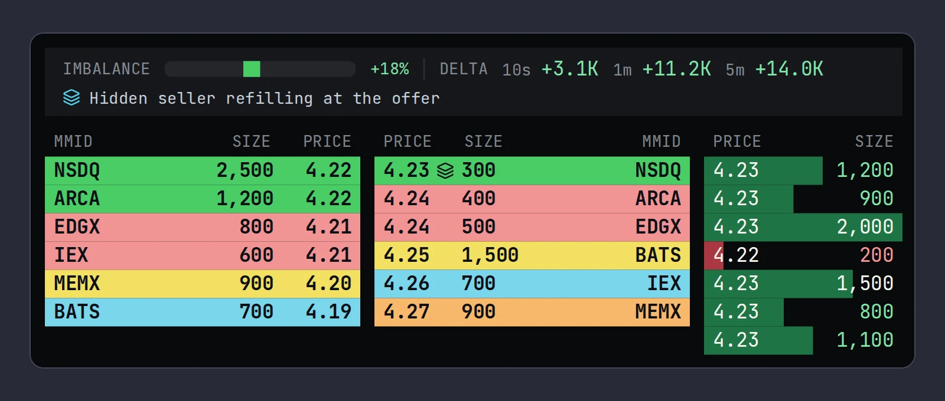The image size is (945, 401).
Task: Click the 4.20 price in MEMX bid row
Action: coord(329,284)
